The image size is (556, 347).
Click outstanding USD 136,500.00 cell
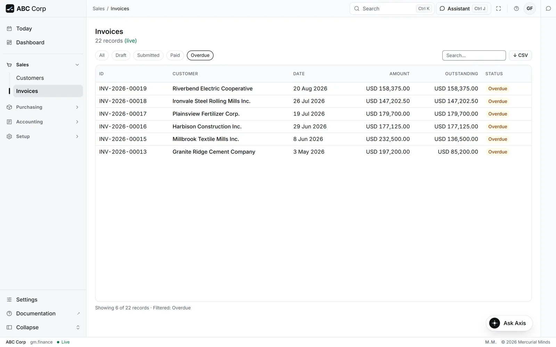pos(456,139)
